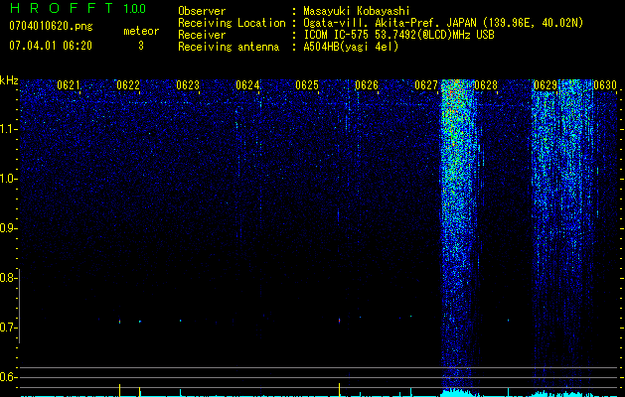Screen dimensions: 625x397
Task: Click the 0622 time marker
Action: pyautogui.click(x=128, y=85)
